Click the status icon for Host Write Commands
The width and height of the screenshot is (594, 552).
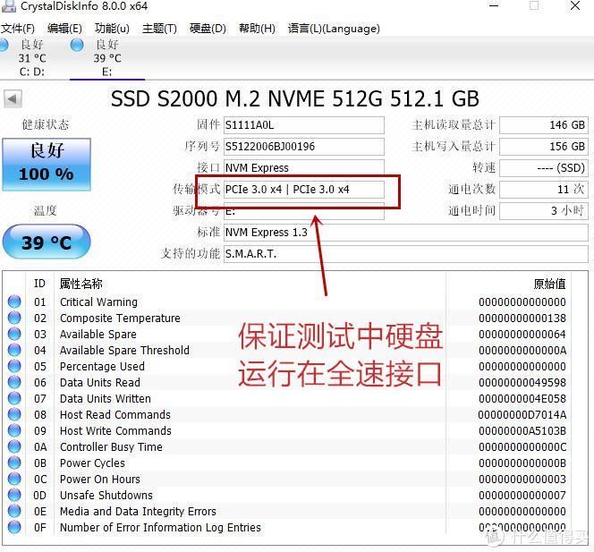coord(14,430)
